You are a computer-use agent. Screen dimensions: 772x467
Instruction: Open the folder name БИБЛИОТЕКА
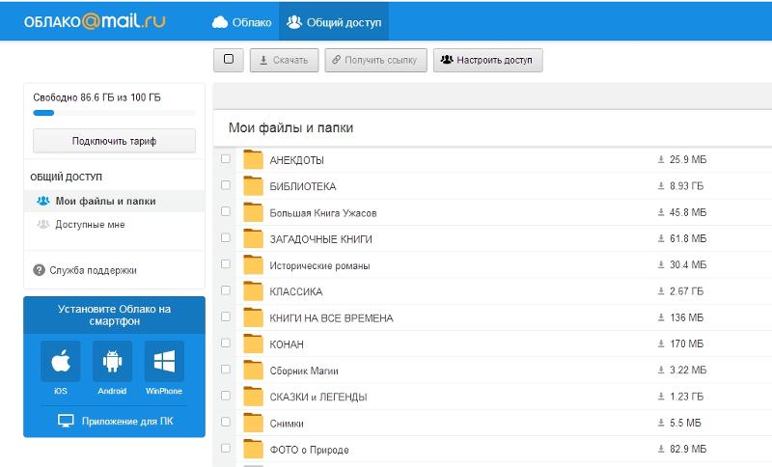coord(303,186)
